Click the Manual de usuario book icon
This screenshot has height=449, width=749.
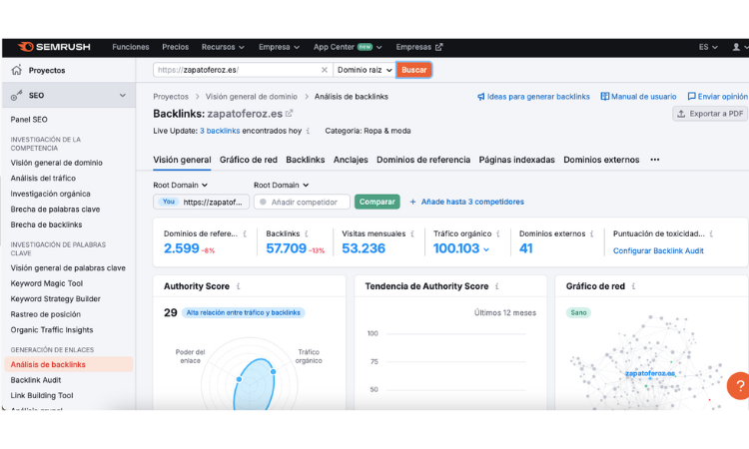[x=605, y=97]
